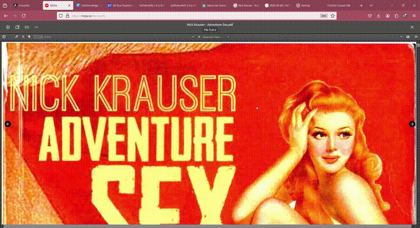Screen dimensions: 420x228
Task: Open Firefox downloads panel
Action: [x=379, y=16]
